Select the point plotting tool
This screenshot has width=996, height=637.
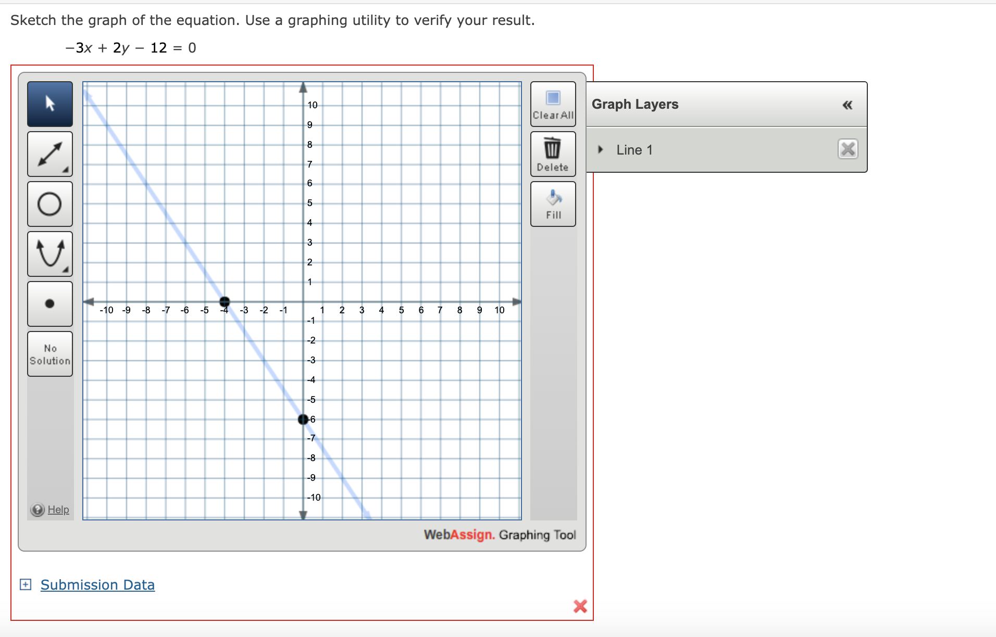[x=49, y=303]
